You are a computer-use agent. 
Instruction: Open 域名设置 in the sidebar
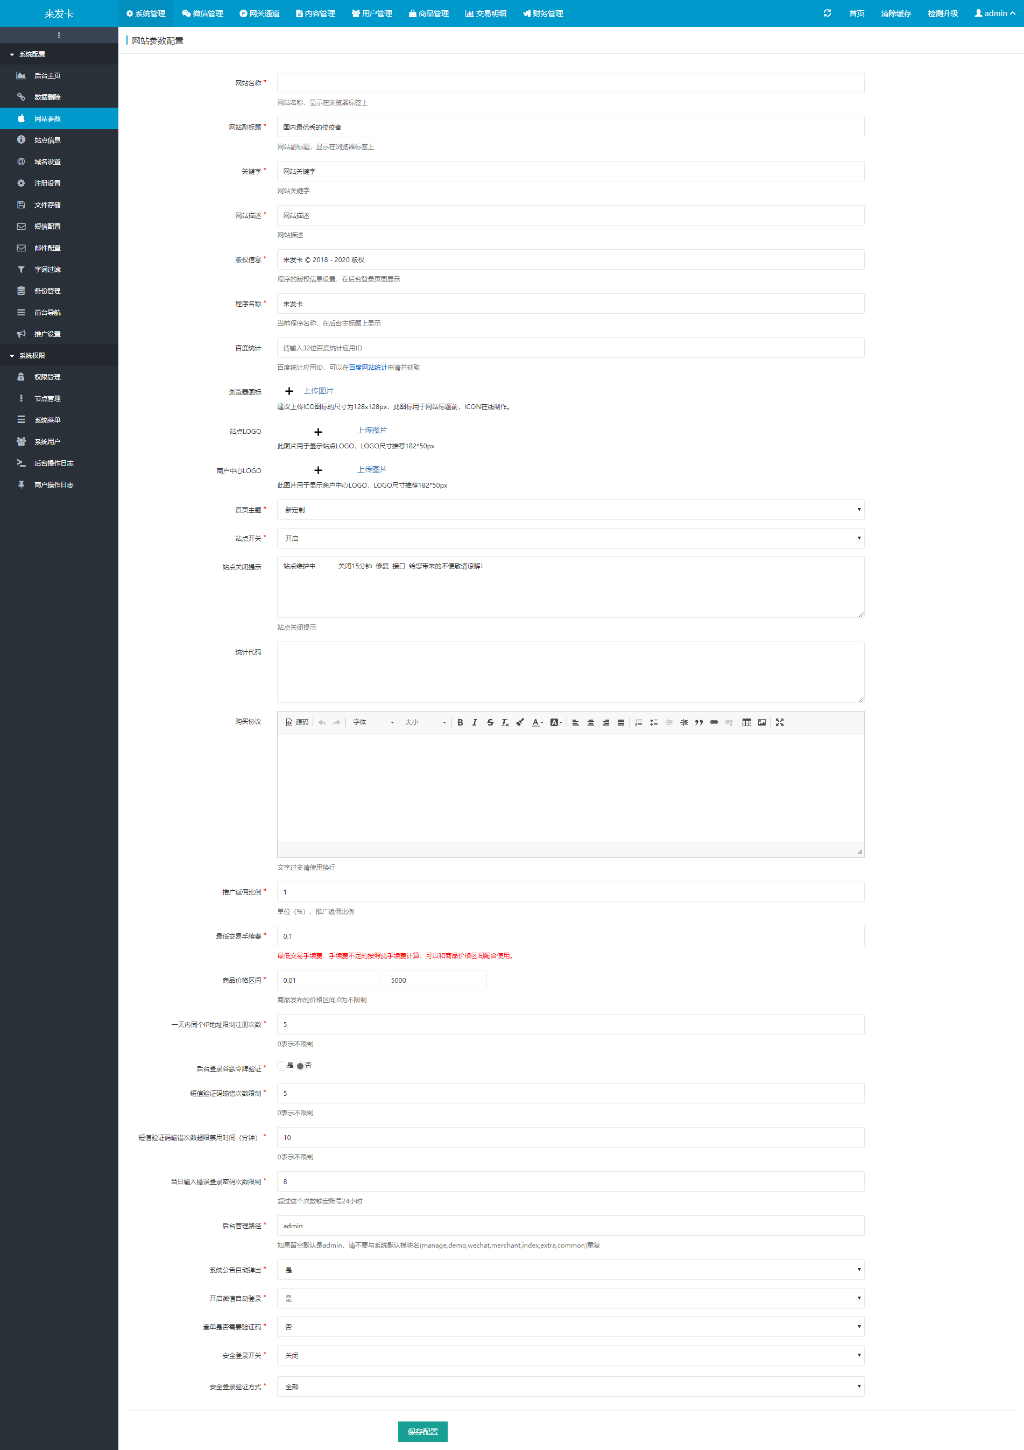[47, 161]
